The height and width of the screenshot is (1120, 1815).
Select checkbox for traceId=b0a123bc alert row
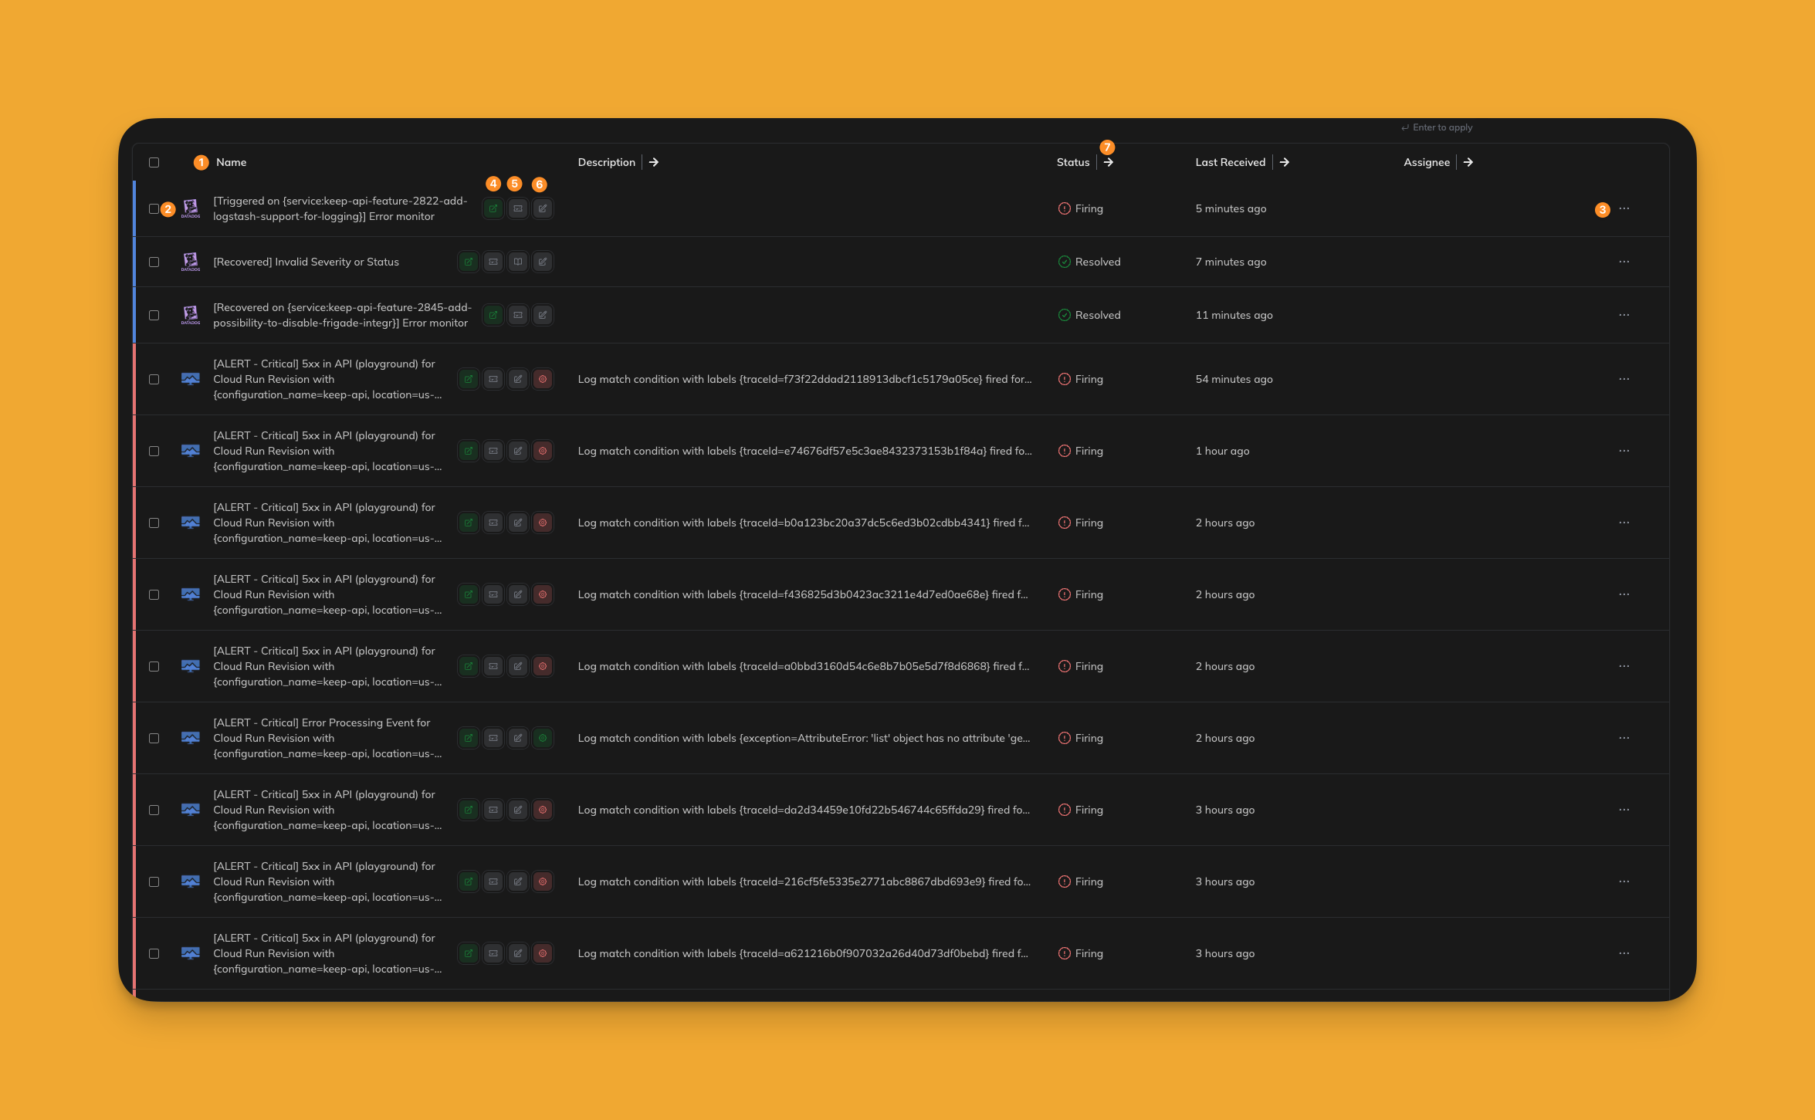(x=154, y=523)
